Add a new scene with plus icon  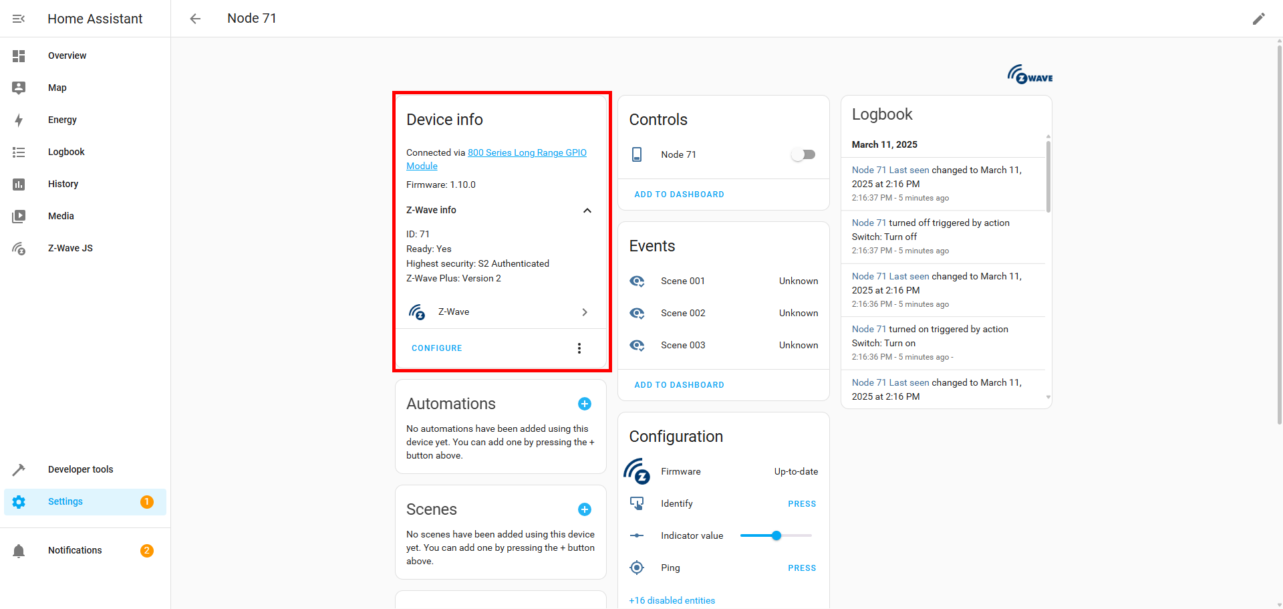coord(584,509)
